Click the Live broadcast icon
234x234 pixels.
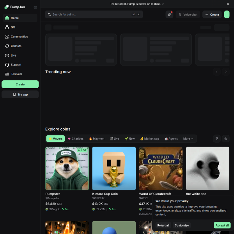click(7, 55)
